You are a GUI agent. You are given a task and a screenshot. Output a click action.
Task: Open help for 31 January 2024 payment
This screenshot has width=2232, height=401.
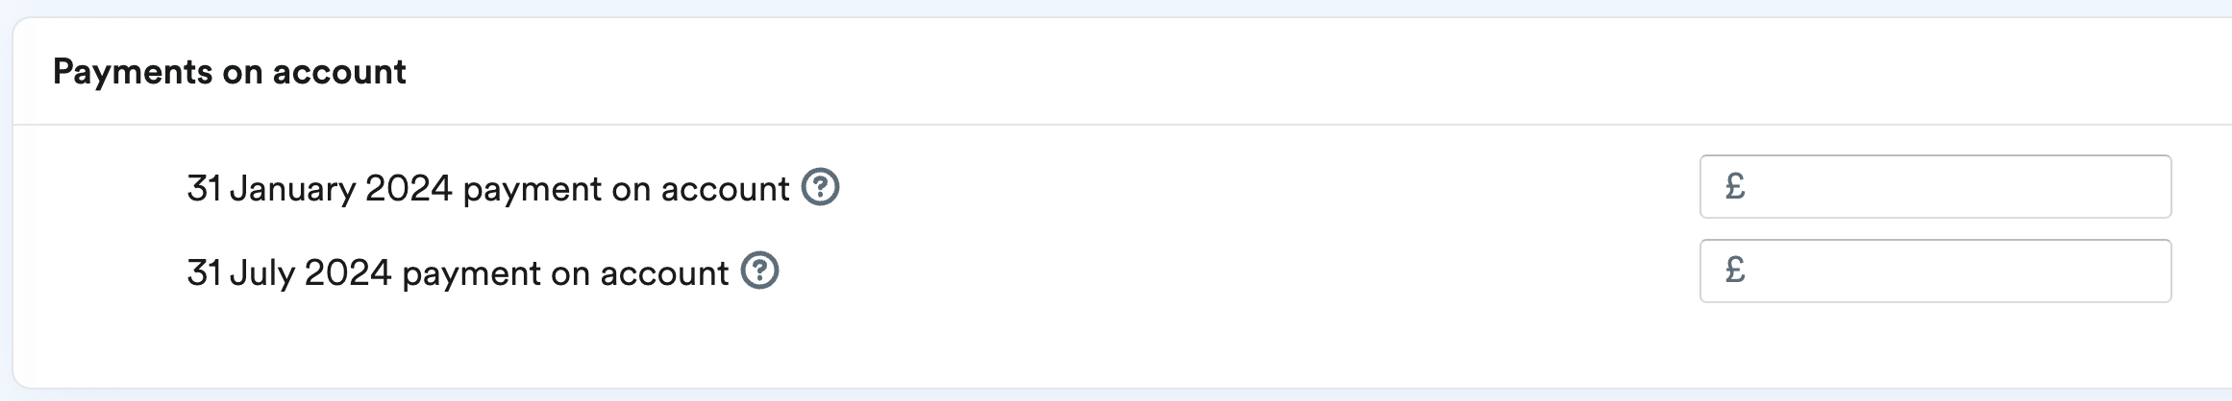[x=820, y=187]
